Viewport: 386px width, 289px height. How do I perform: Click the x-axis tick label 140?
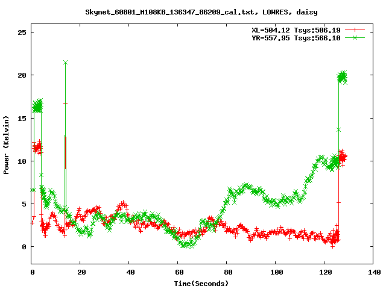(x=374, y=272)
